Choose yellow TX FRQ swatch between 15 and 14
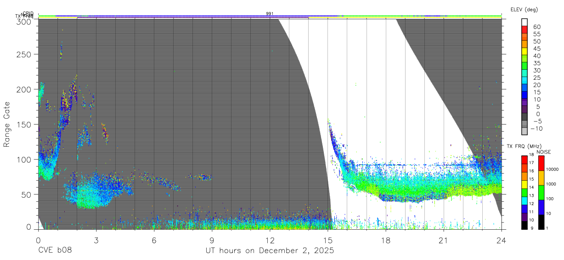The width and height of the screenshot is (564, 260). coord(525,184)
